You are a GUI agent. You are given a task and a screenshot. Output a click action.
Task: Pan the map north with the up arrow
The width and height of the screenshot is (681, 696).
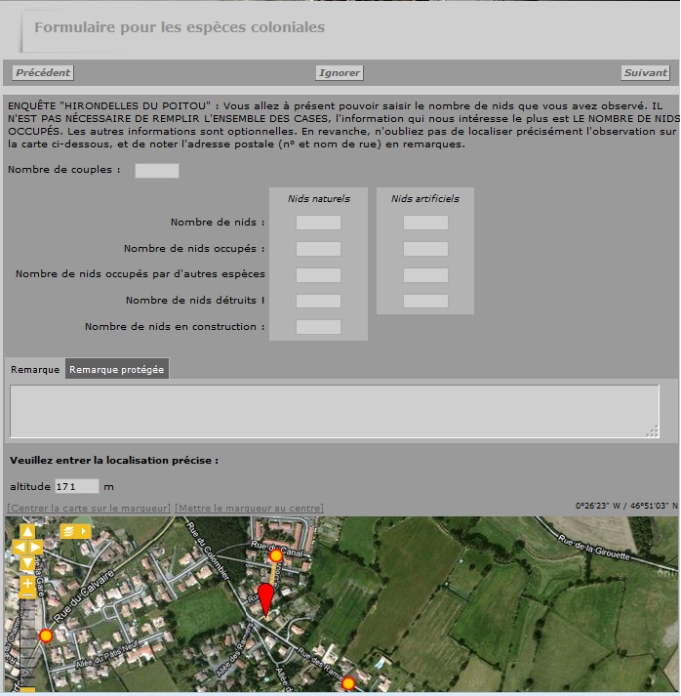[x=27, y=531]
